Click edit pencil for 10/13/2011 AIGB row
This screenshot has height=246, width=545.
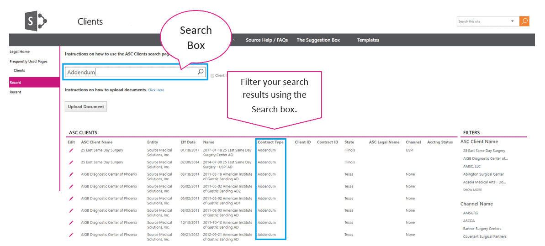pyautogui.click(x=71, y=223)
